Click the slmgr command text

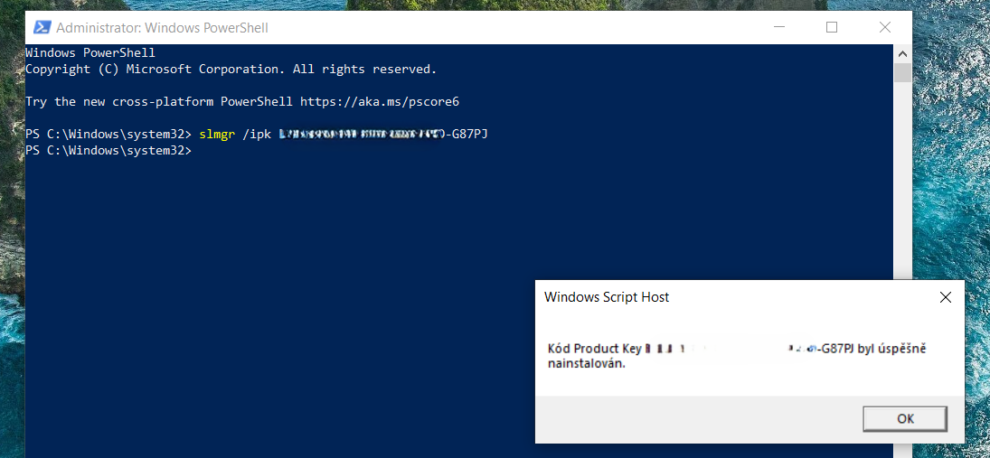click(x=217, y=135)
